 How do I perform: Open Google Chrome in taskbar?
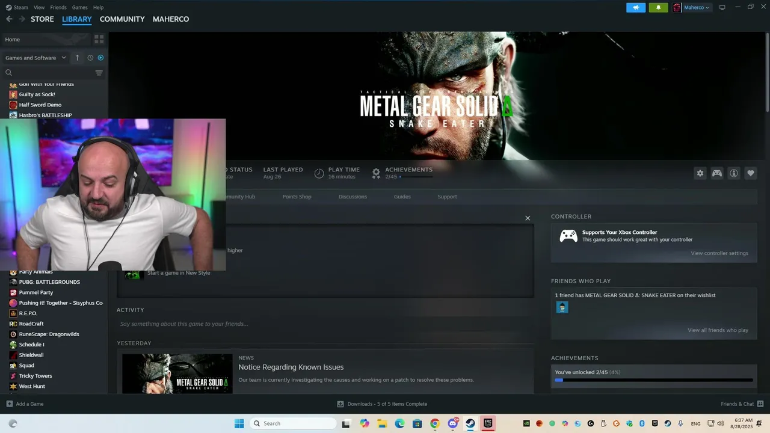[435, 423]
